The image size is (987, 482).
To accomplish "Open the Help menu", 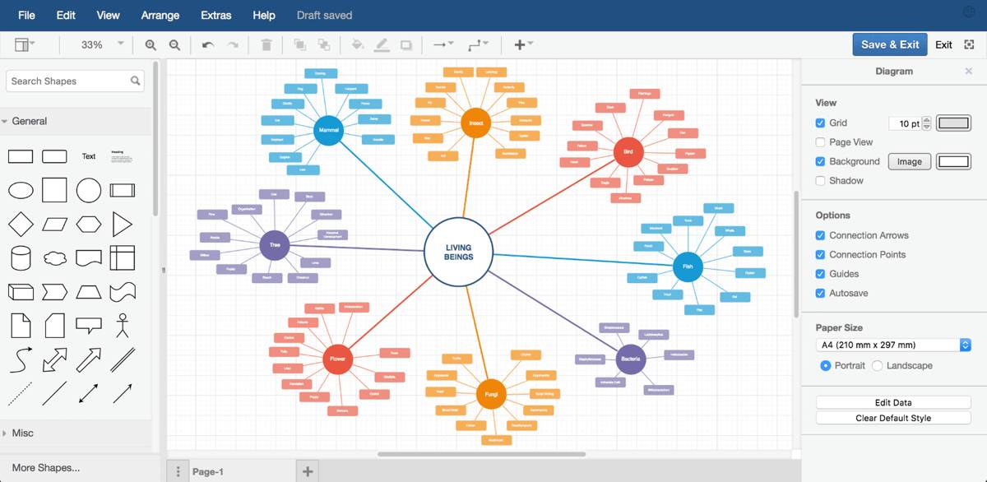I will [264, 16].
